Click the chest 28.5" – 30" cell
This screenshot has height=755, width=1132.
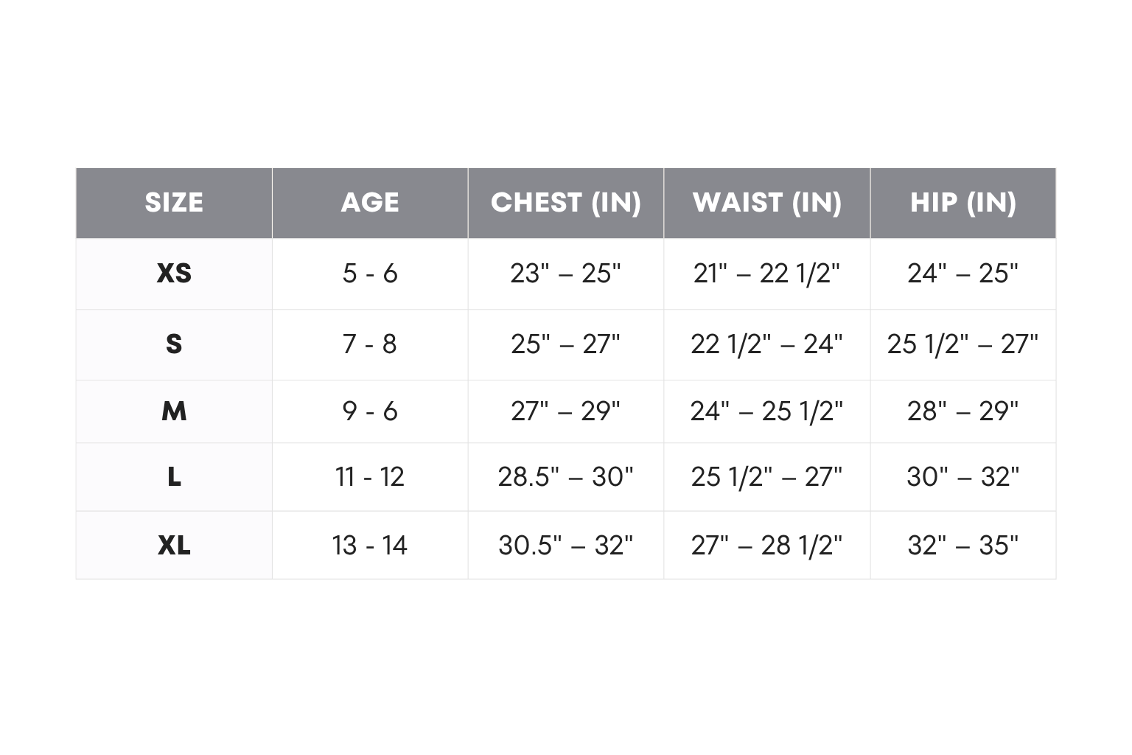coord(566,477)
